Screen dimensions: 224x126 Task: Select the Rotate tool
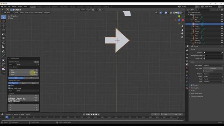click(x=3, y=30)
